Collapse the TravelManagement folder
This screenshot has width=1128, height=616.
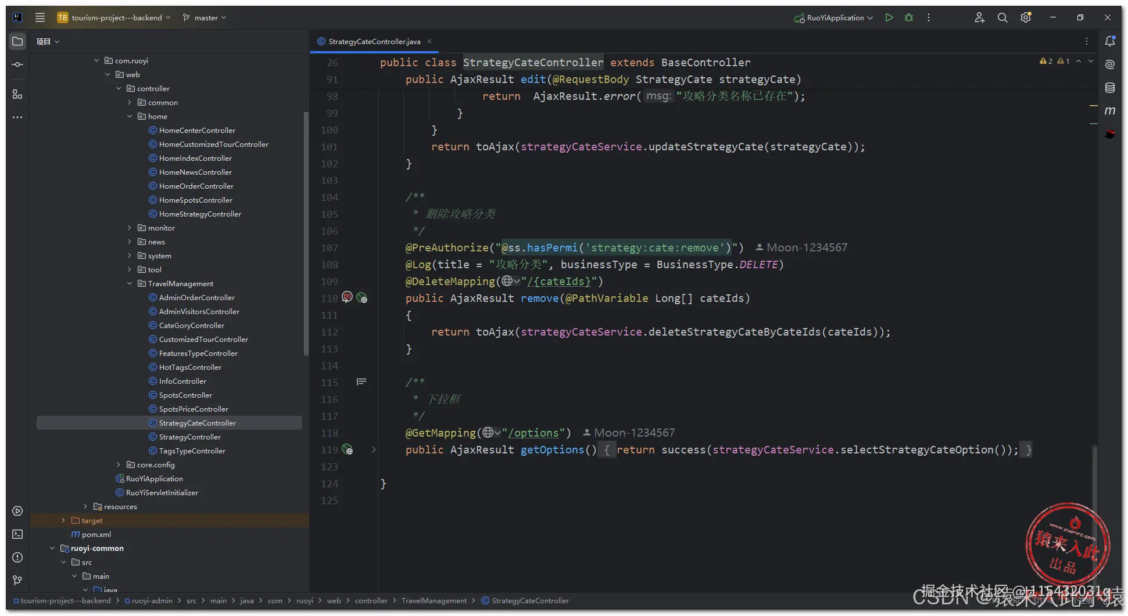click(130, 283)
